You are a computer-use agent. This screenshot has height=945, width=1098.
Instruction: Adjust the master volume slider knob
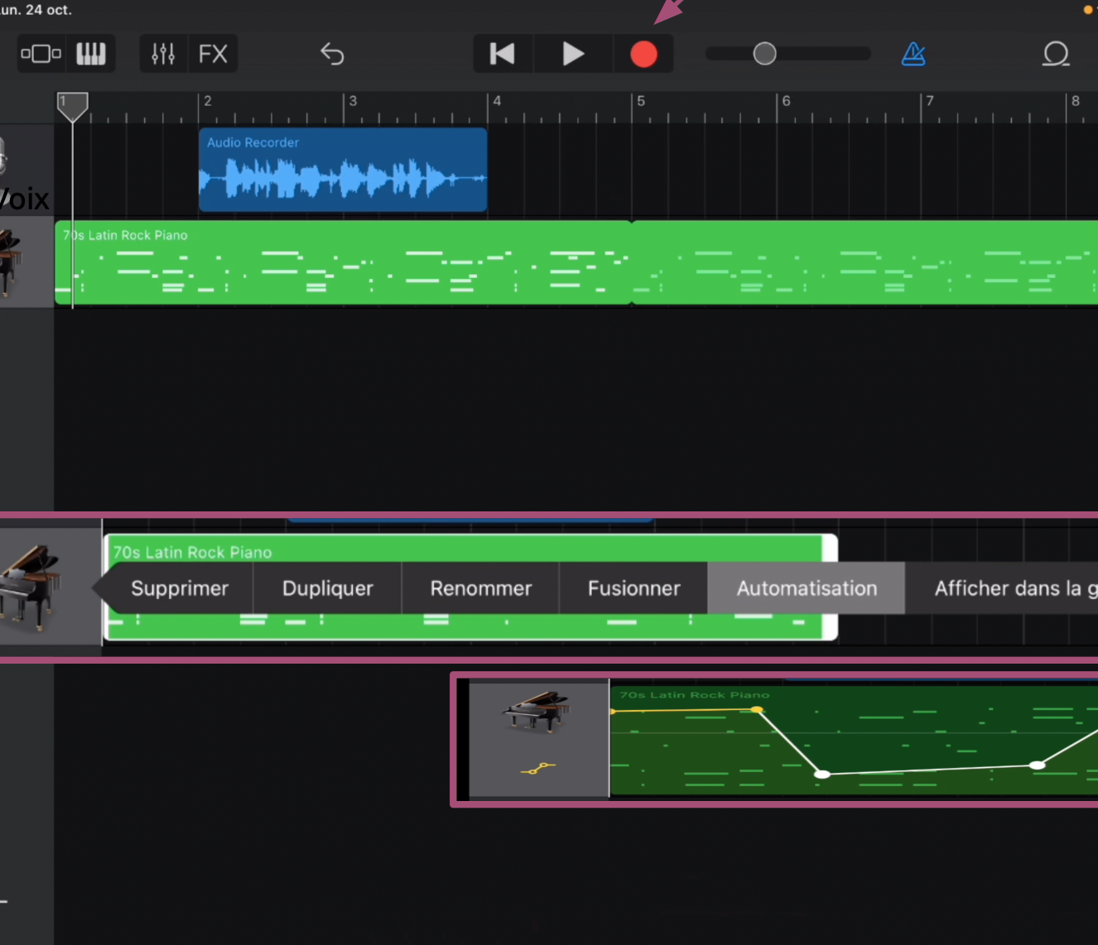click(x=764, y=54)
